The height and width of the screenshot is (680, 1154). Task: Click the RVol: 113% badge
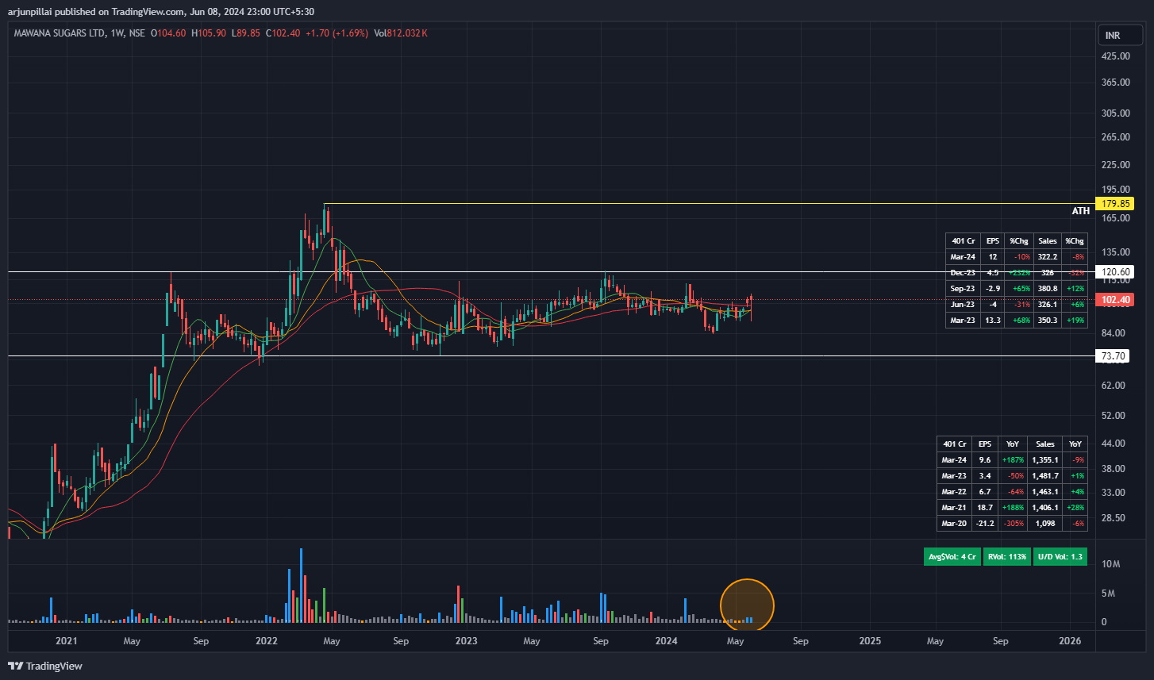1007,556
